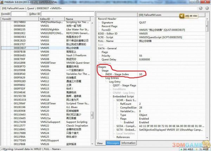Select the INDX - Stage Index row
This screenshot has width=211, height=151.
[151, 74]
